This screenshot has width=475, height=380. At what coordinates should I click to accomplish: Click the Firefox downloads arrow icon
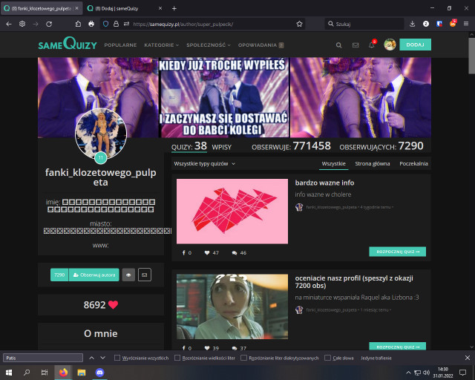413,24
